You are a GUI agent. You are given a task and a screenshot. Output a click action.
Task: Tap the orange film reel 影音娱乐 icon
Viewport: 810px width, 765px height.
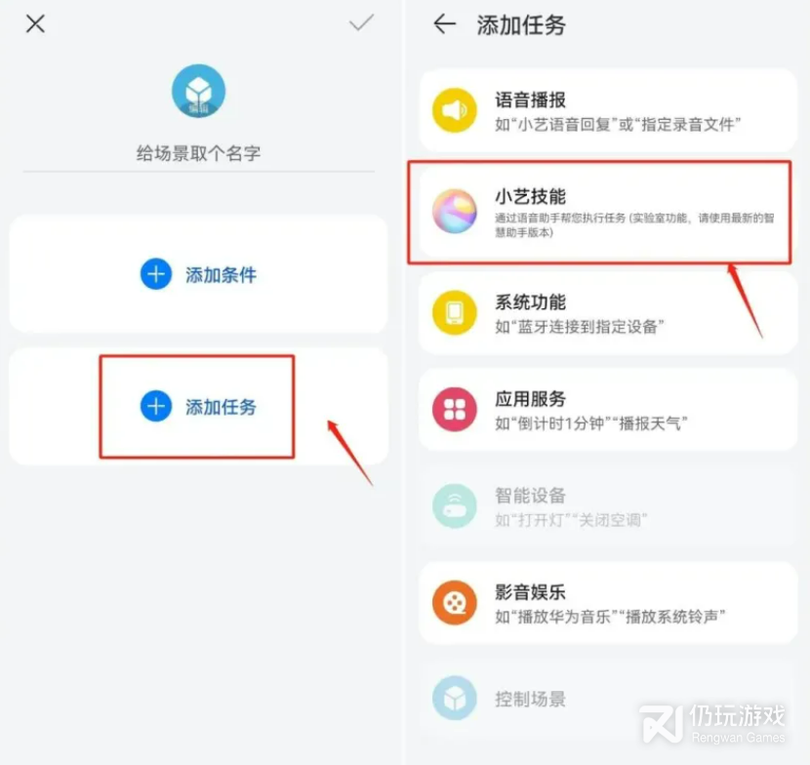tap(455, 602)
